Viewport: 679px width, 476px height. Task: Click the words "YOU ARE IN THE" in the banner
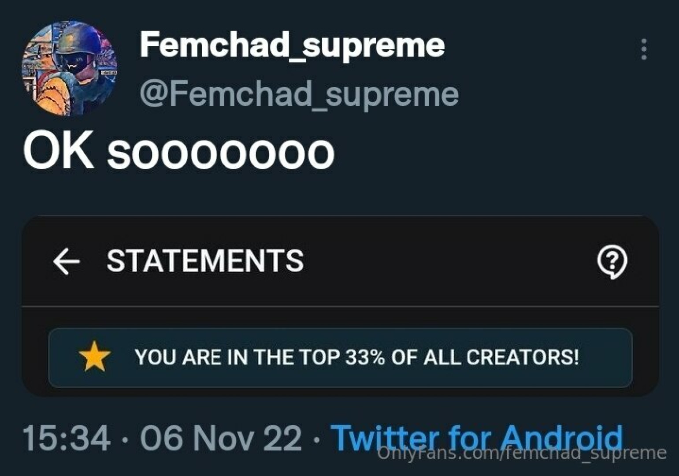215,357
